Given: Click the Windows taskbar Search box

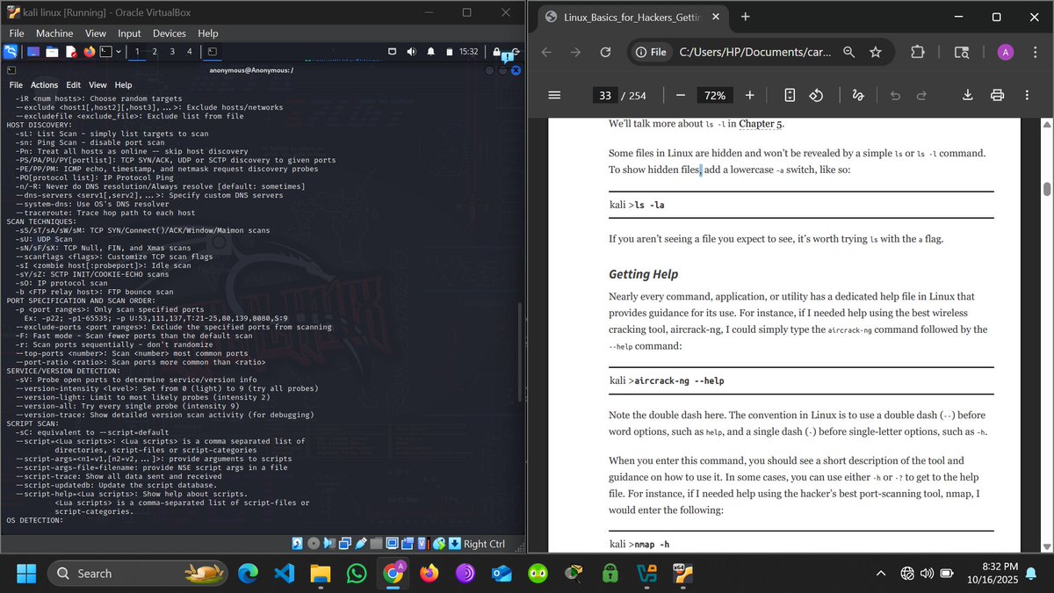Looking at the screenshot, I should [140, 573].
